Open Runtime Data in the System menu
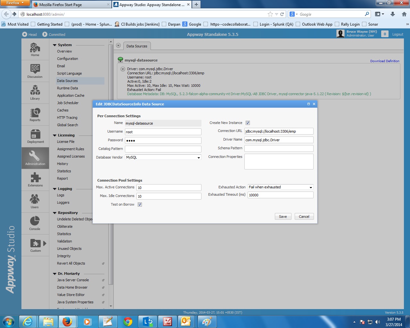Viewport: 410px width, 328px height. 68,88
